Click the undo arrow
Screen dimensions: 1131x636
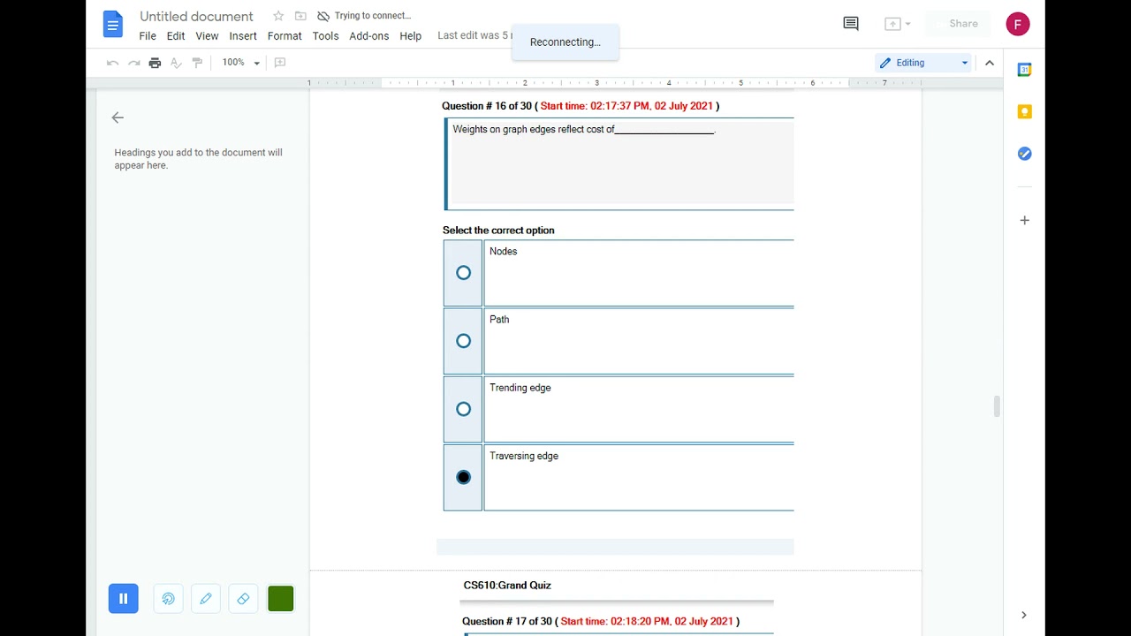tap(112, 63)
